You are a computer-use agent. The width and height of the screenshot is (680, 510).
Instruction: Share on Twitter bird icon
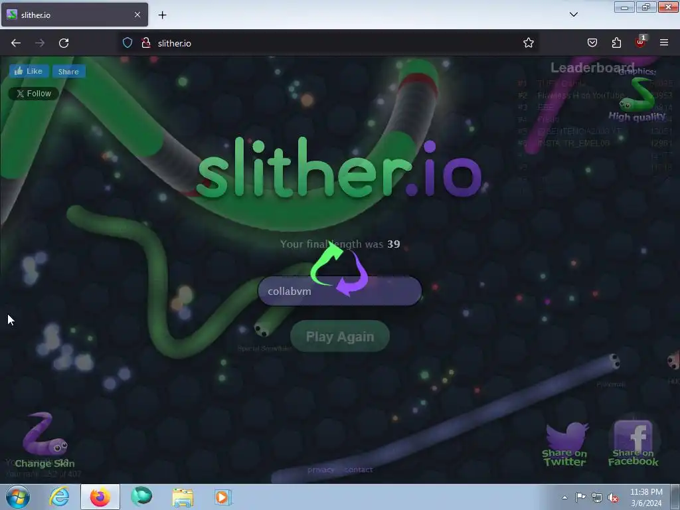(x=564, y=444)
